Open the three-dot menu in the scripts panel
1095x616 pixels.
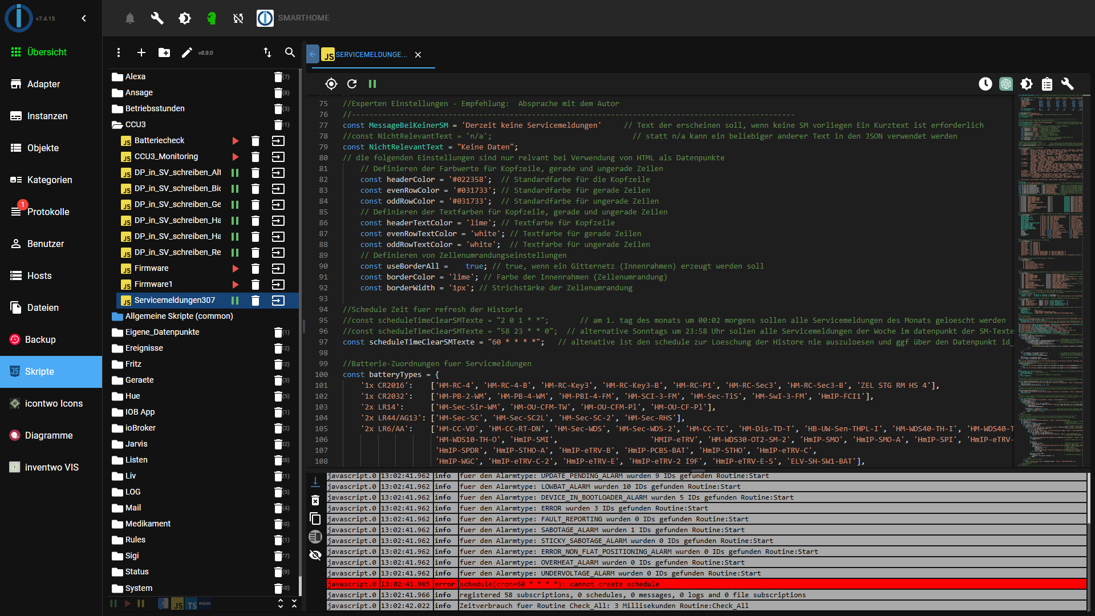pos(119,52)
